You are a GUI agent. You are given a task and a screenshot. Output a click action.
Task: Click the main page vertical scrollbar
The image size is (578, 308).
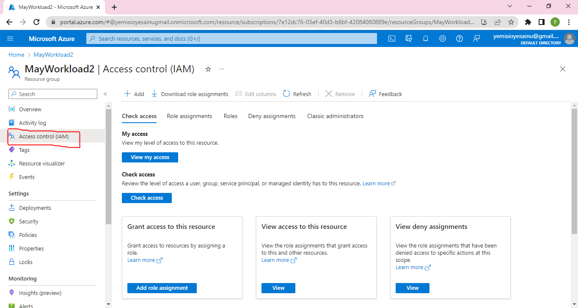point(574,169)
